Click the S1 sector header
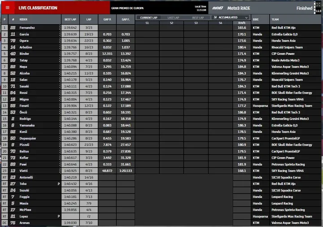The width and height of the screenshot is (323, 227). (147, 23)
